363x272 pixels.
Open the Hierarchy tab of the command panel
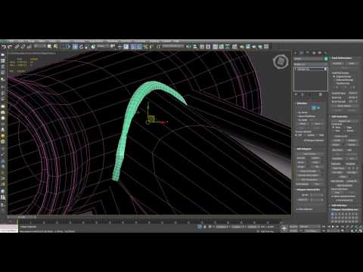307,53
